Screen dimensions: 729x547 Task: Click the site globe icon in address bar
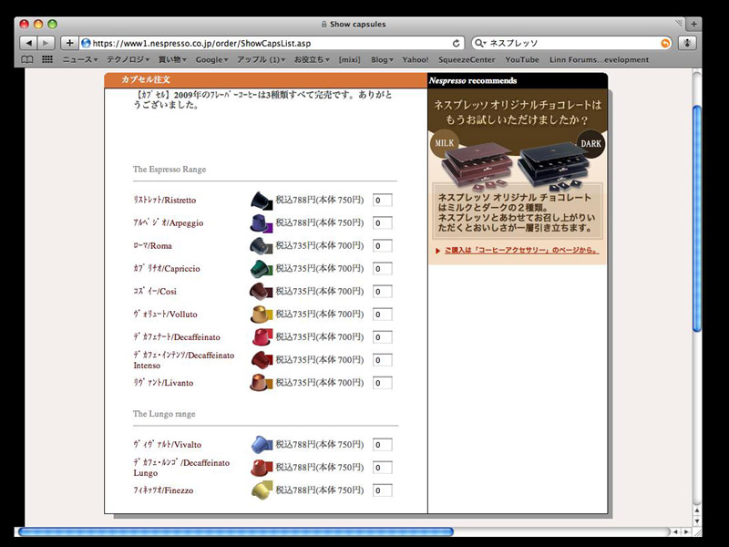coord(86,43)
